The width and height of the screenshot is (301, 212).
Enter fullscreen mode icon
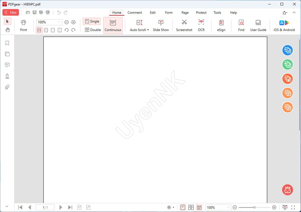[x=293, y=207]
